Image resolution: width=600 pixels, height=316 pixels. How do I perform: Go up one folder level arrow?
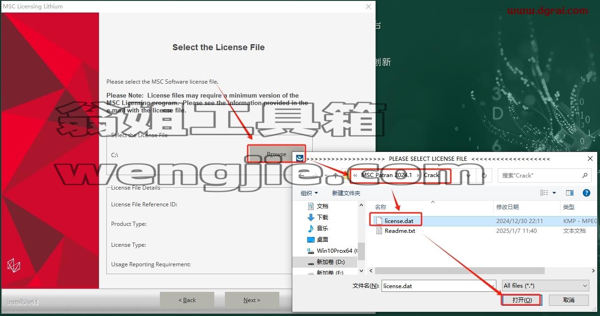click(336, 176)
